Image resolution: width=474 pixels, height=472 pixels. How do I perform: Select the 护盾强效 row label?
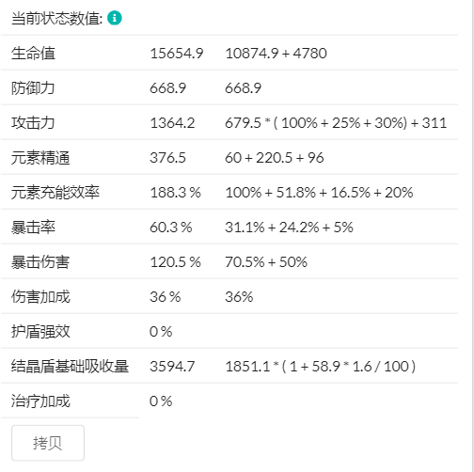click(x=40, y=331)
